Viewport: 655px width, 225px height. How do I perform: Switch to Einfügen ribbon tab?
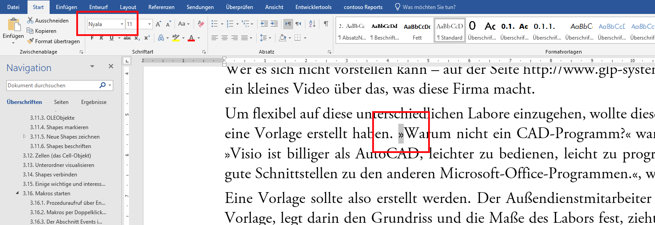coord(67,7)
